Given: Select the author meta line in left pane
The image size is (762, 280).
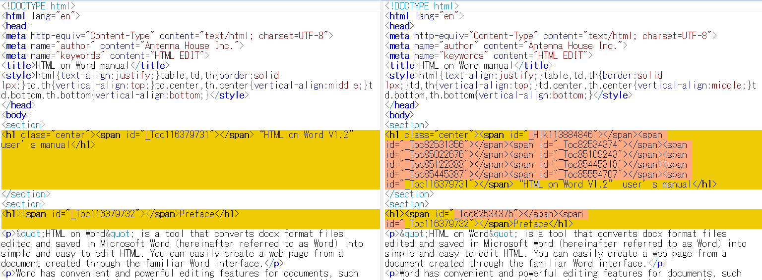Looking at the screenshot, I should (123, 46).
